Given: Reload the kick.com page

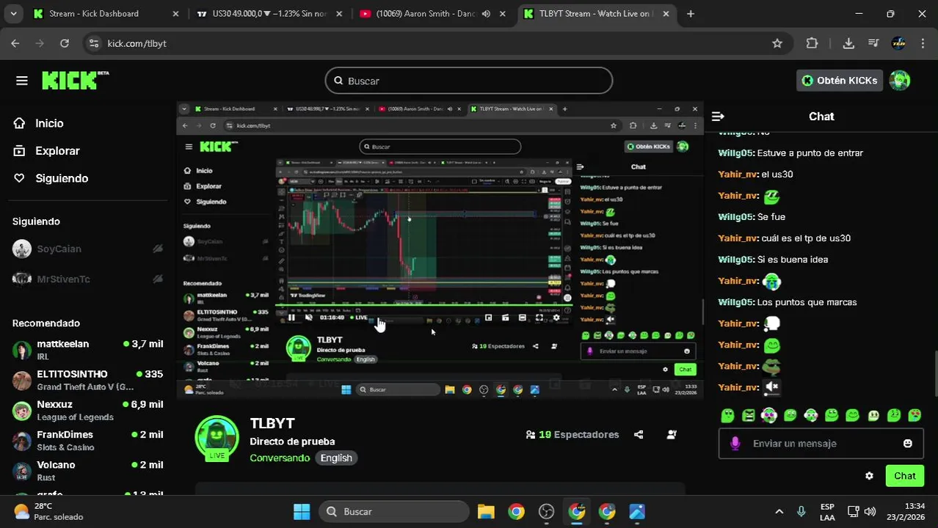Looking at the screenshot, I should tap(65, 43).
